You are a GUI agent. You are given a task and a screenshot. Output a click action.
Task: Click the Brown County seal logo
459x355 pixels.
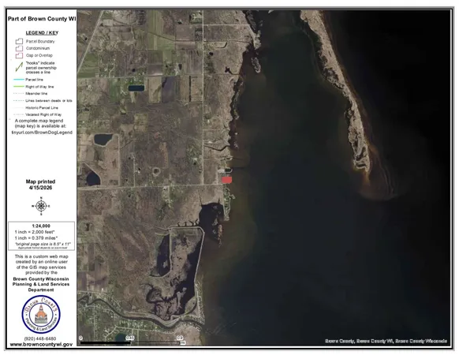(41, 315)
